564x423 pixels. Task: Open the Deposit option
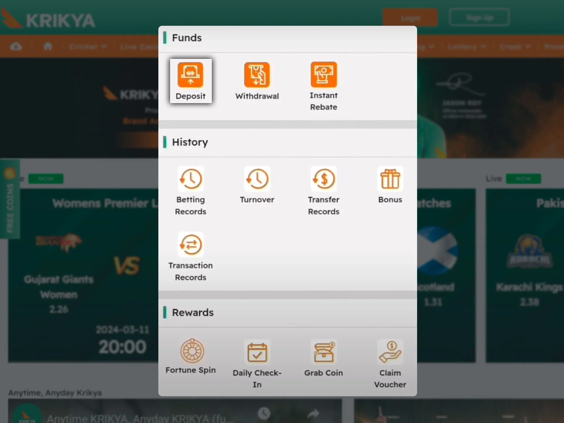tap(191, 81)
